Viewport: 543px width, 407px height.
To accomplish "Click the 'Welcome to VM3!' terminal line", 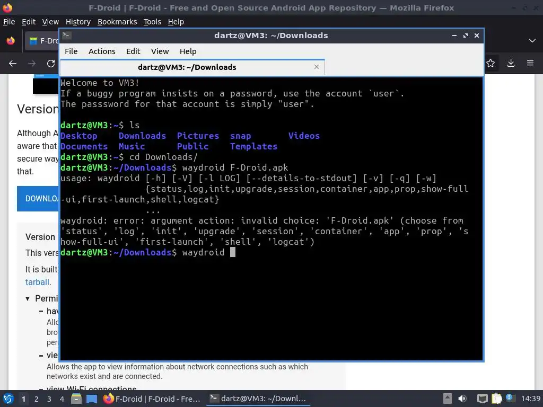I will [100, 83].
